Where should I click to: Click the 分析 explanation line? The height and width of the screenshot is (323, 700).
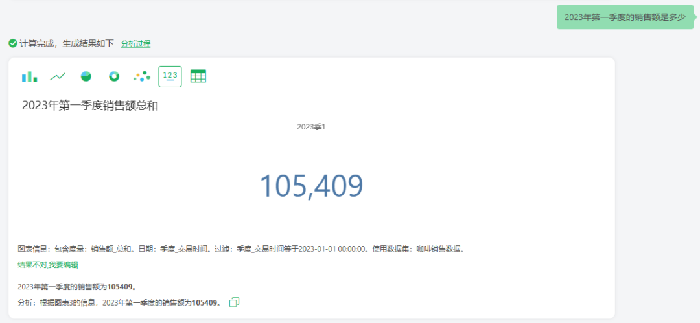(x=120, y=303)
